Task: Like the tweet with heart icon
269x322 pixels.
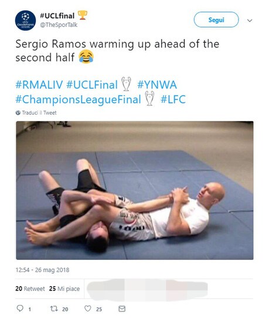Action: coord(88,309)
